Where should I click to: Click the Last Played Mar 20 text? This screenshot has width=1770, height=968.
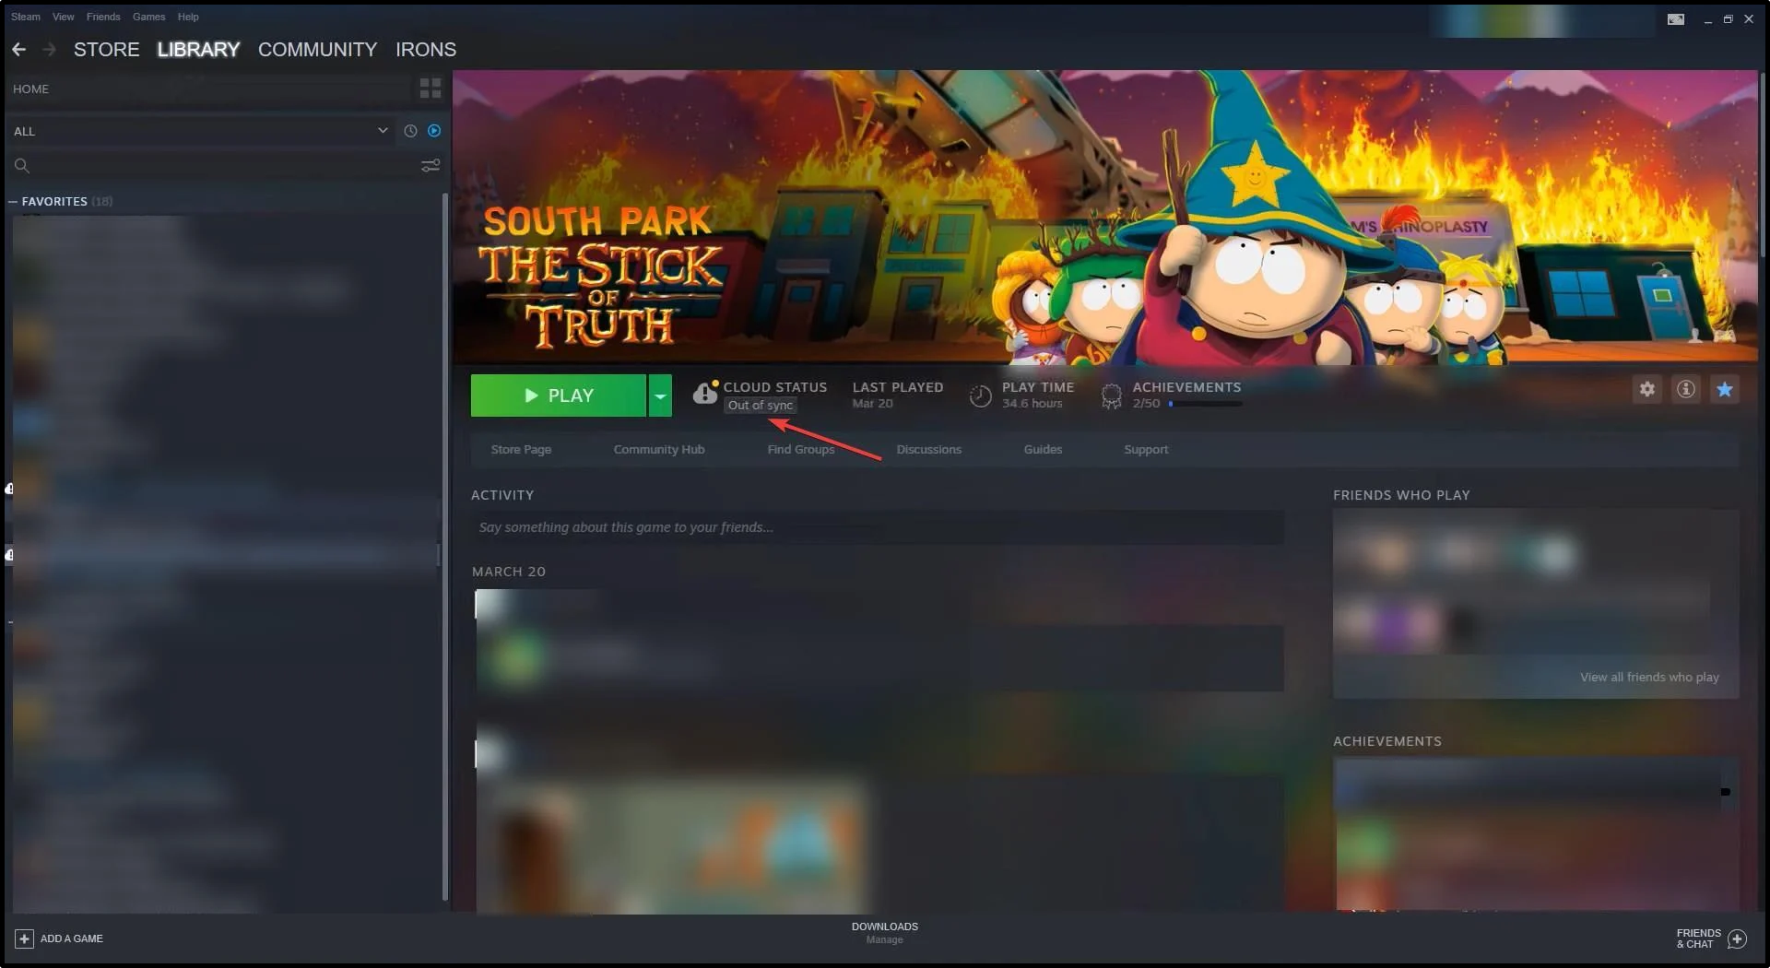[x=898, y=395]
